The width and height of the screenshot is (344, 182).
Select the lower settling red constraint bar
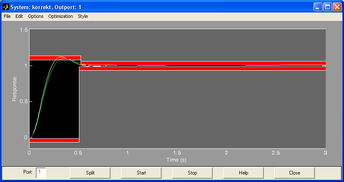tap(202, 69)
